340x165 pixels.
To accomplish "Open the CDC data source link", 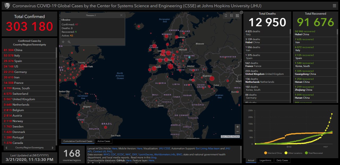I will click(x=113, y=154).
